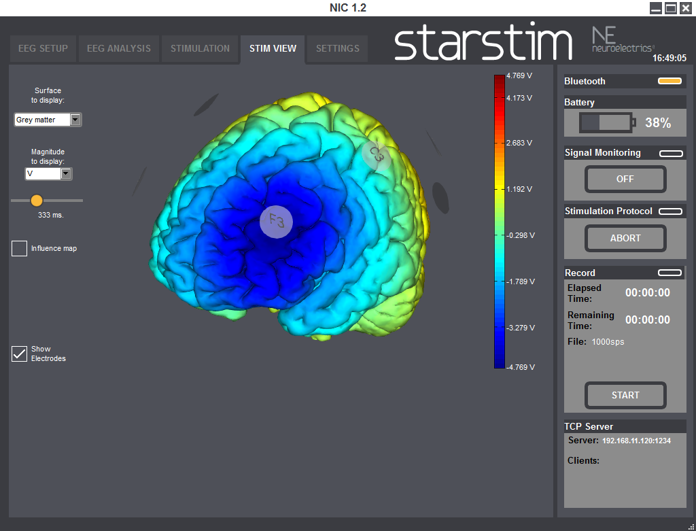Switch to the EEG SETUP tab
696x531 pixels.
point(43,48)
